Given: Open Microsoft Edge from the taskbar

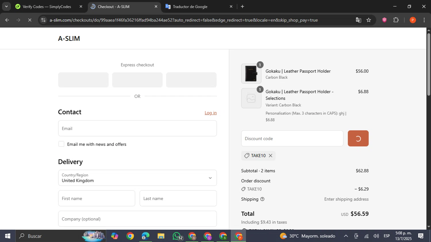Looking at the screenshot, I should 146,236.
